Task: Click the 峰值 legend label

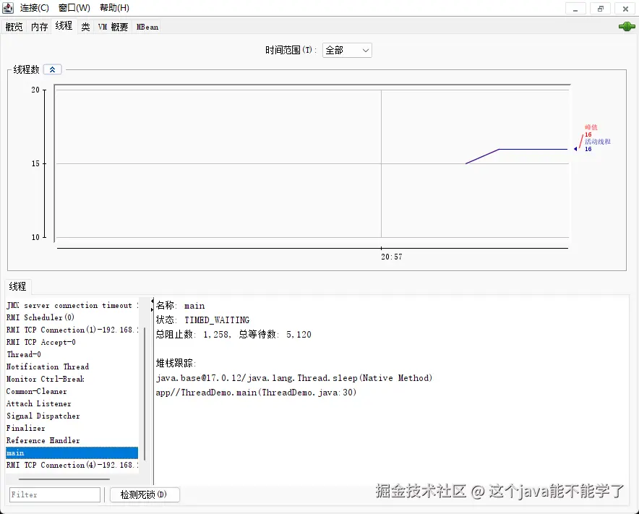Action: point(591,127)
